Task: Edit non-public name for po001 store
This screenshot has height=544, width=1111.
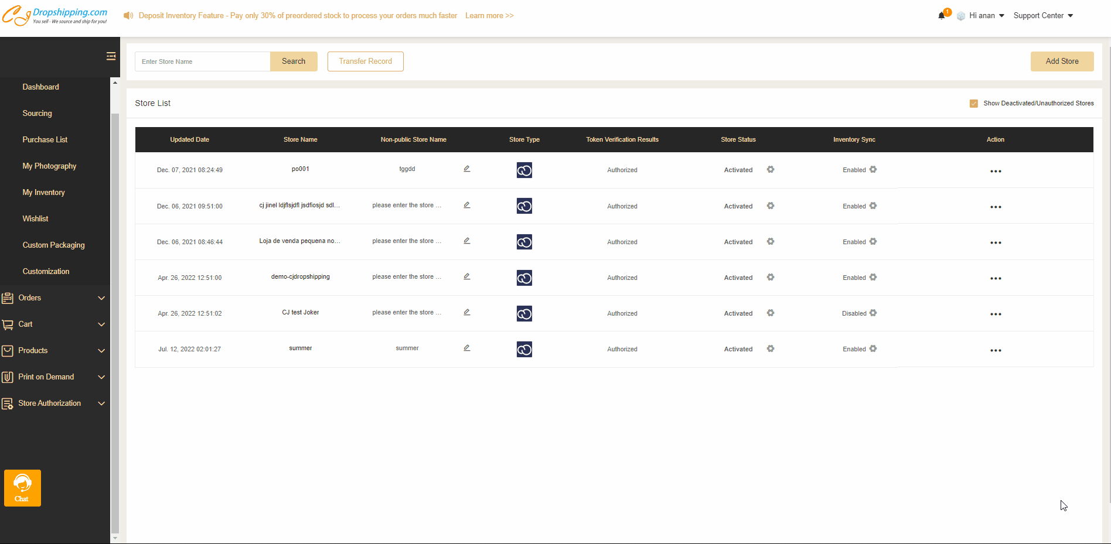Action: pos(467,169)
